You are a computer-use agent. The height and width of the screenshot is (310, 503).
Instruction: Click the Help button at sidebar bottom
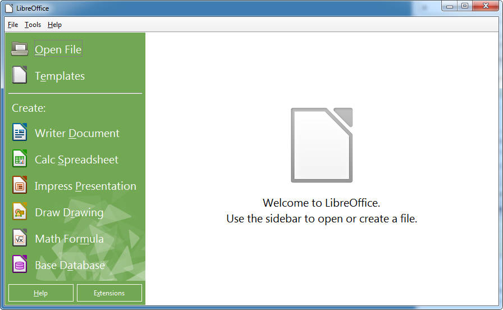click(x=41, y=293)
